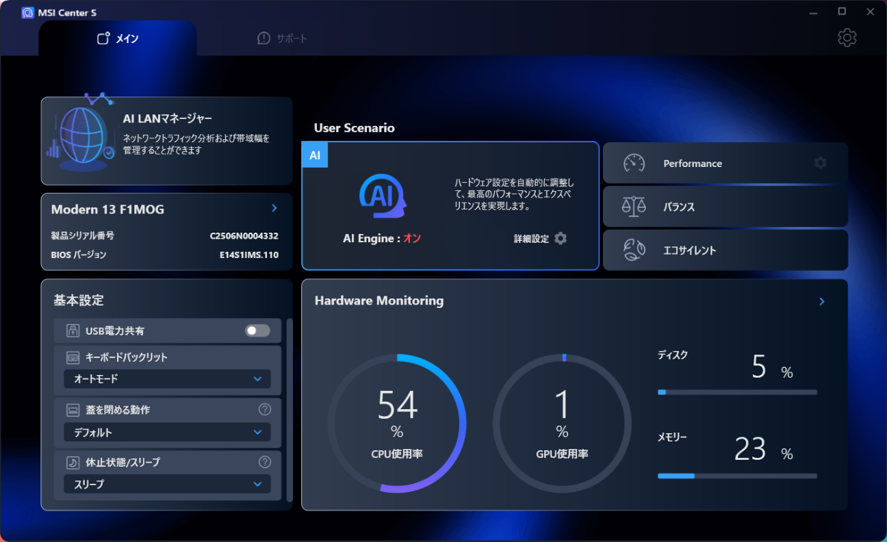
Task: Click the GPU使用率 circular gauge
Action: click(x=562, y=423)
